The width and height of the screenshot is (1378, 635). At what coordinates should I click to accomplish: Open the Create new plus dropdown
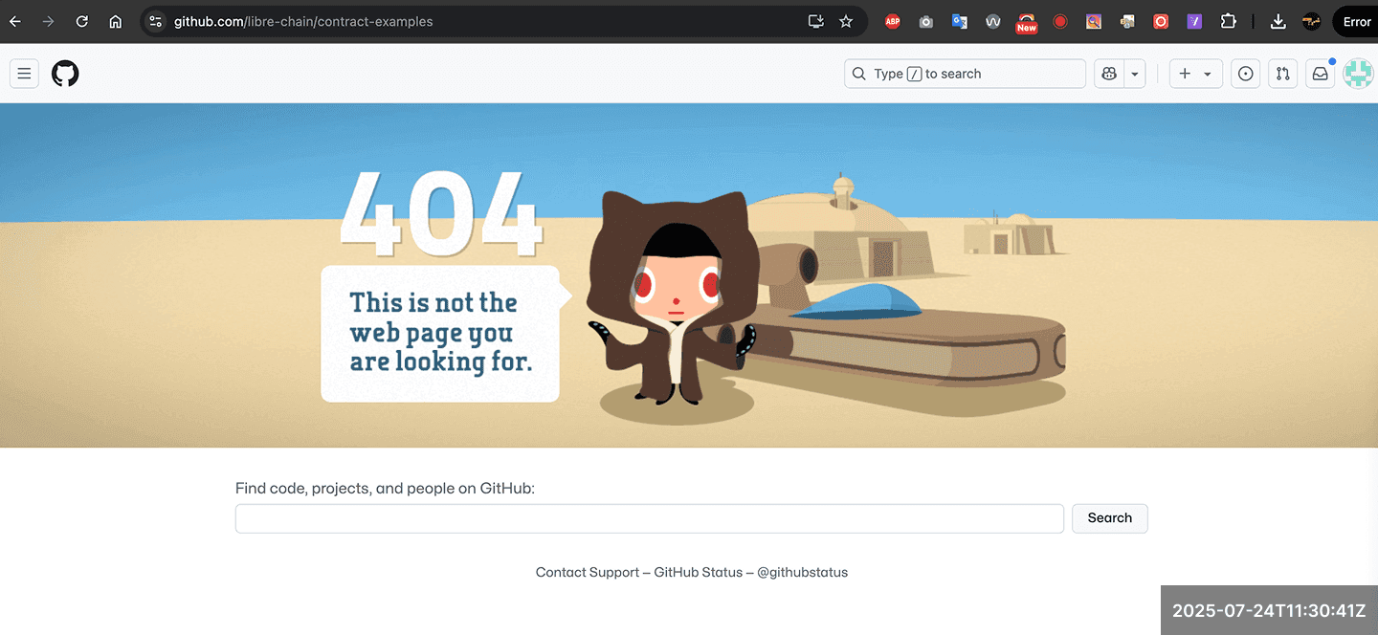[1195, 74]
